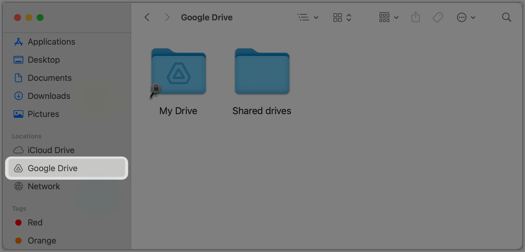Click the Edit Tags toolbar icon
This screenshot has height=252, width=525.
pos(438,18)
